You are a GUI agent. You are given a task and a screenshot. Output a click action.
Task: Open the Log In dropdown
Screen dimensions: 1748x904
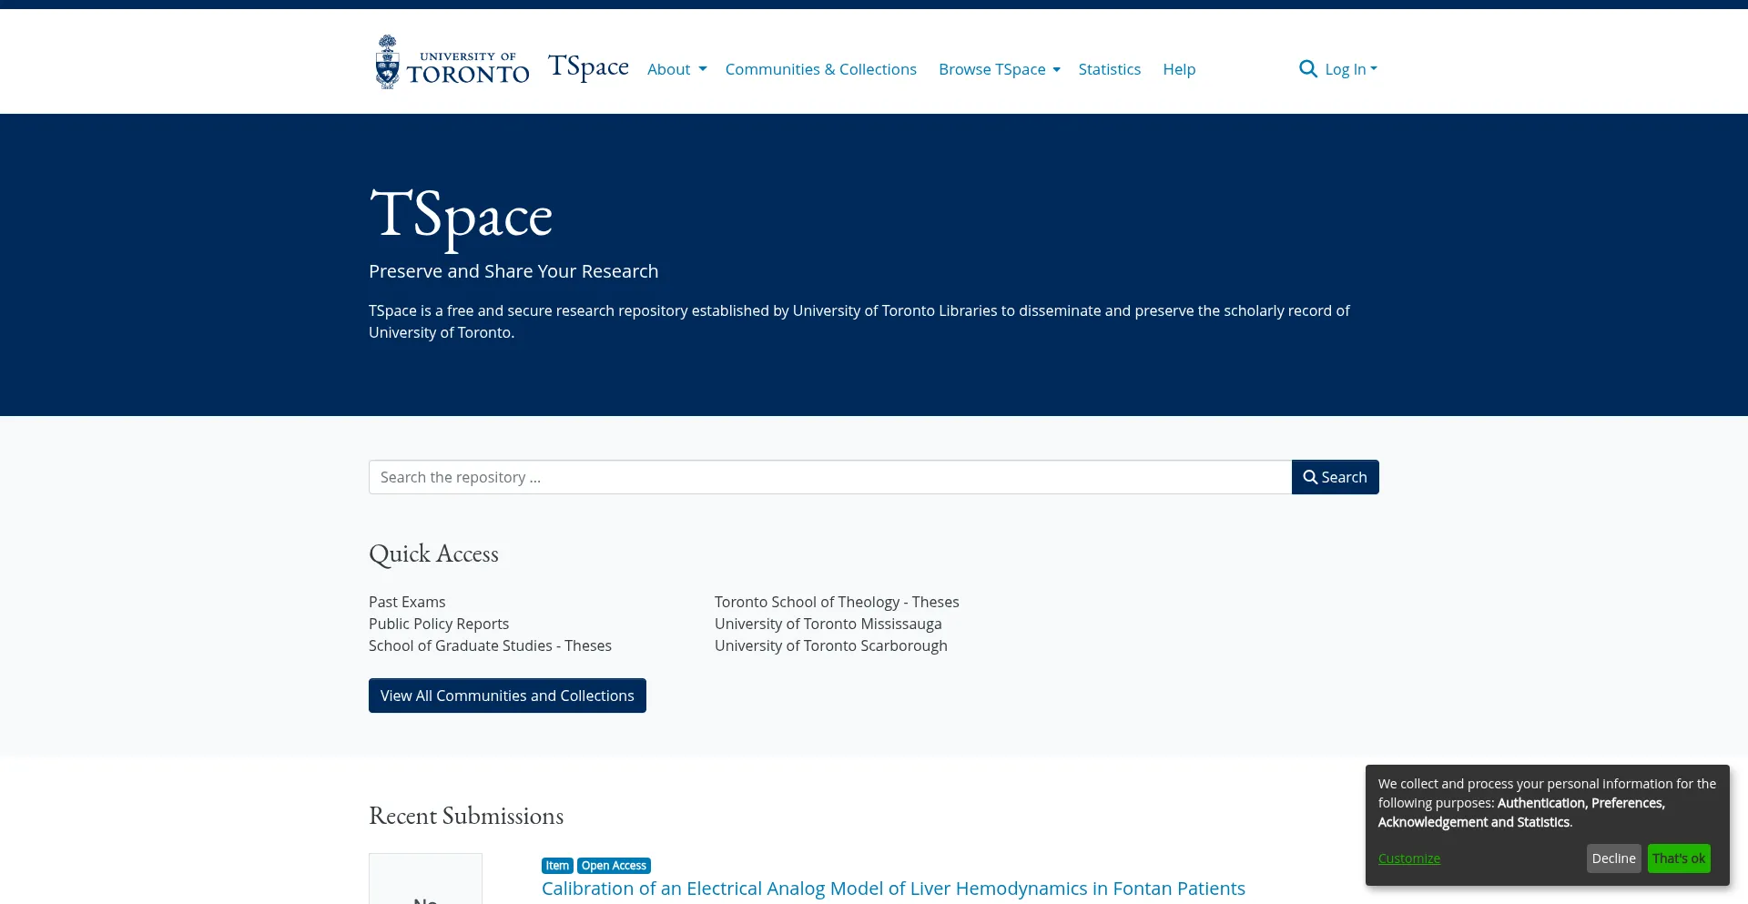(1350, 69)
